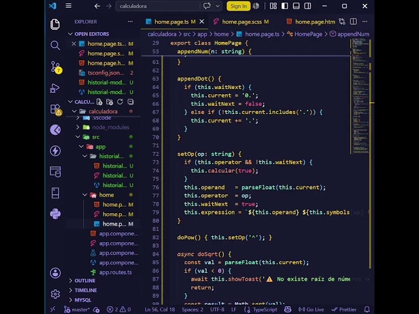Click the master branch in status bar
Viewport: 419px width, 314px height.
tap(77, 309)
